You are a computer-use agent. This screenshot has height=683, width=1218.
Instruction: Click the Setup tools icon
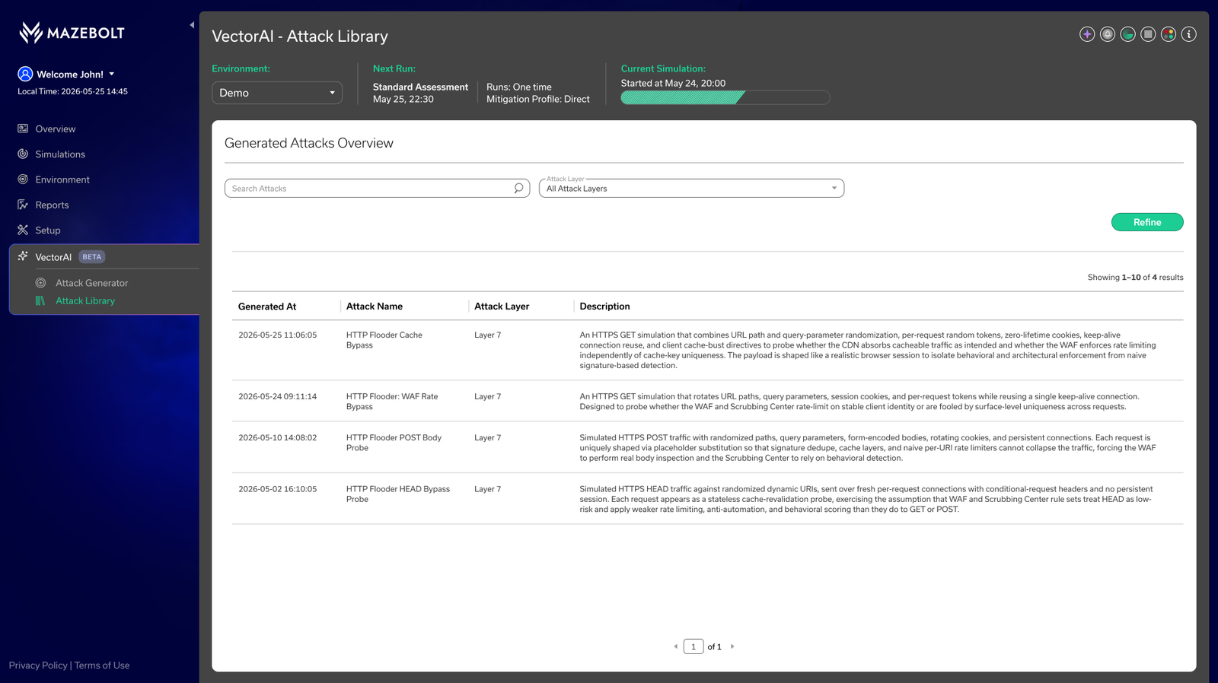coord(23,230)
